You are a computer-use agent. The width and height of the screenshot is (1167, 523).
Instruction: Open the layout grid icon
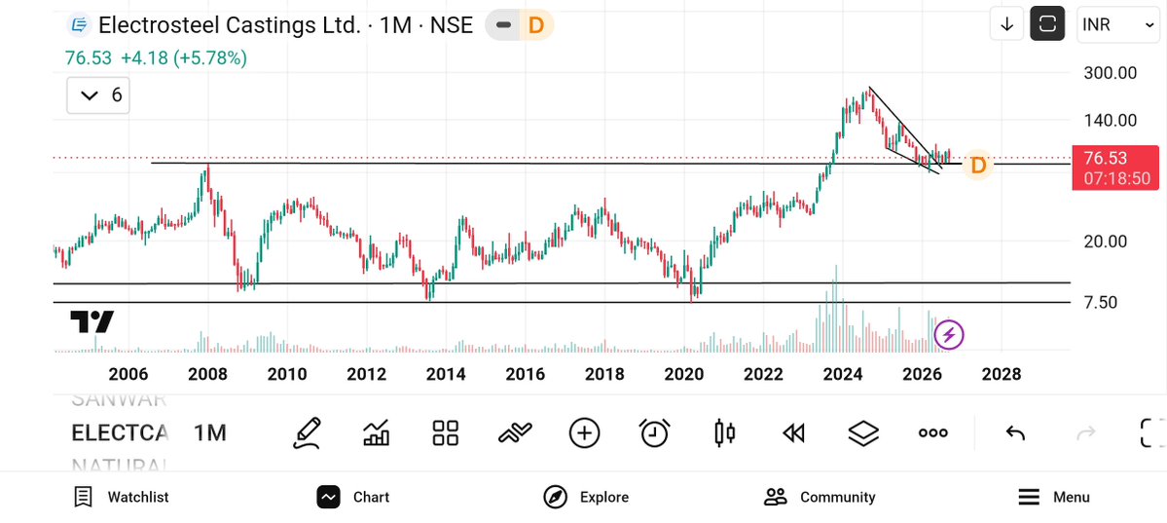point(445,432)
